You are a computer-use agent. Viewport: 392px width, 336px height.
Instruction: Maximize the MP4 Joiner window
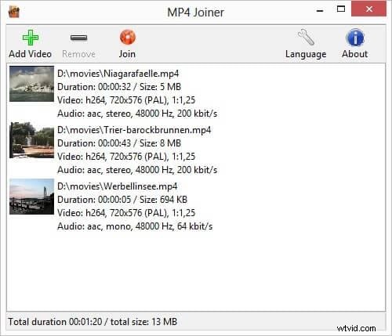pos(341,9)
